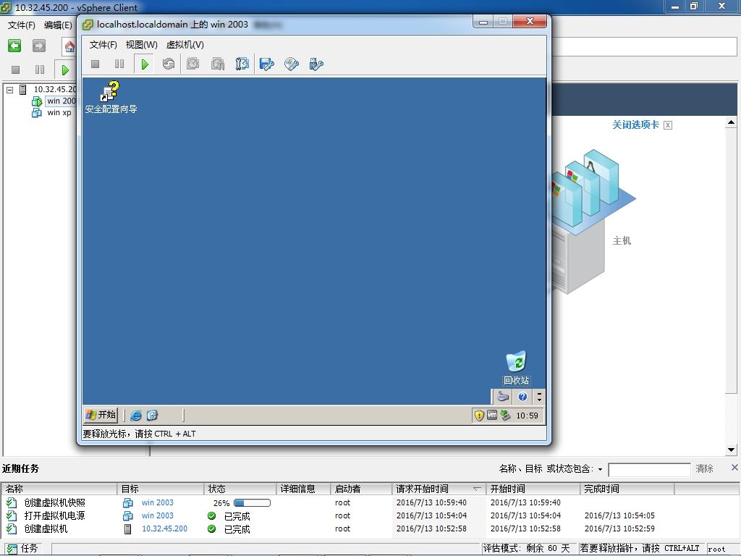
Task: Click right panel scrollbar up arrow
Action: tap(731, 122)
